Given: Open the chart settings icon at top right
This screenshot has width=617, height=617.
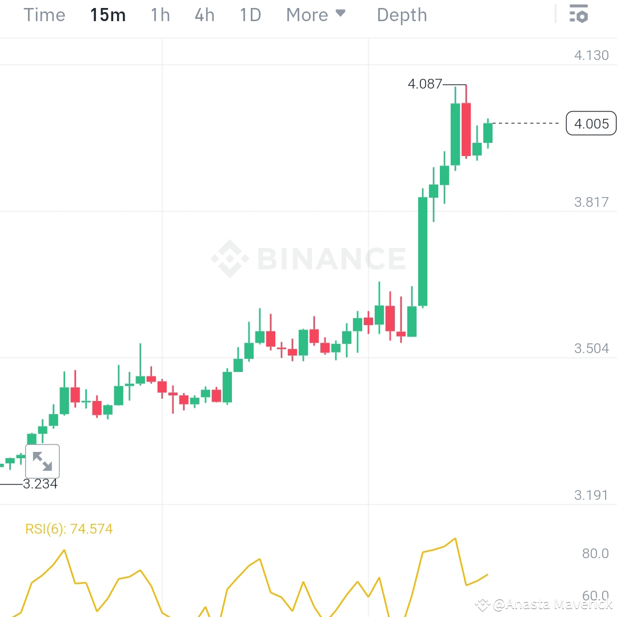Looking at the screenshot, I should 579,14.
